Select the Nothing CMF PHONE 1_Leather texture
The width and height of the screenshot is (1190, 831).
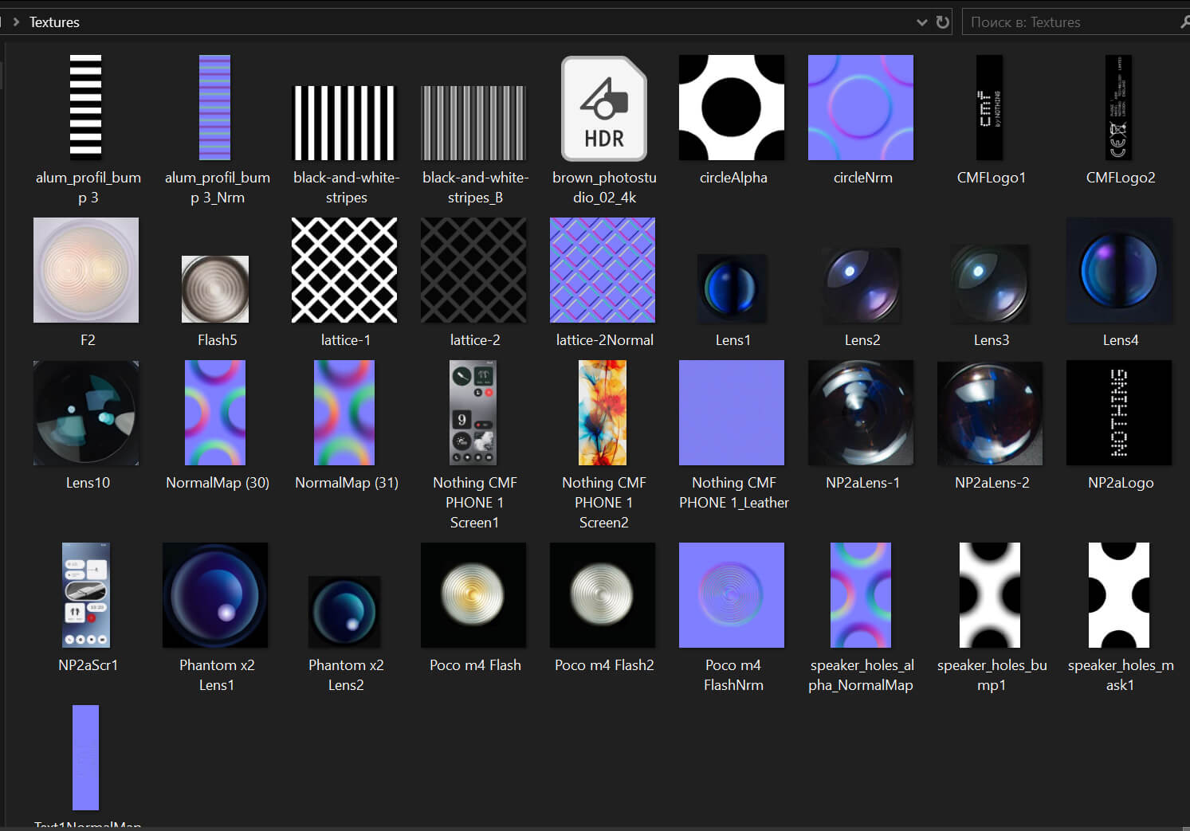tap(732, 413)
